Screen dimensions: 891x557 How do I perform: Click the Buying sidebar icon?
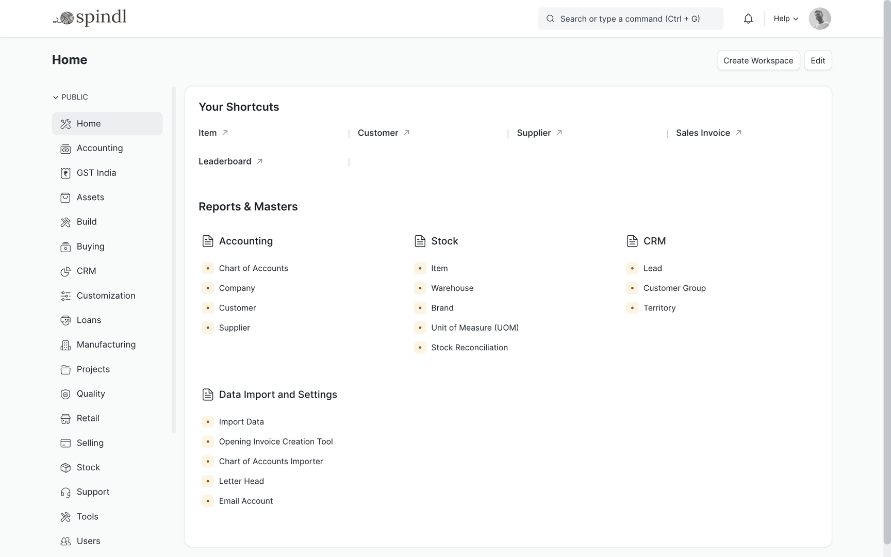pos(65,247)
